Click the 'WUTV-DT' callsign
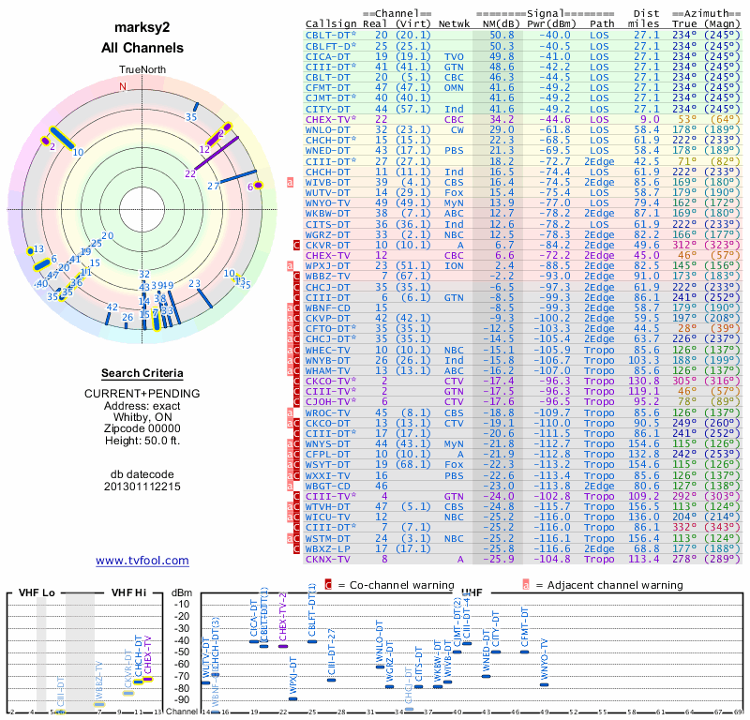The height and width of the screenshot is (720, 750). [327, 193]
